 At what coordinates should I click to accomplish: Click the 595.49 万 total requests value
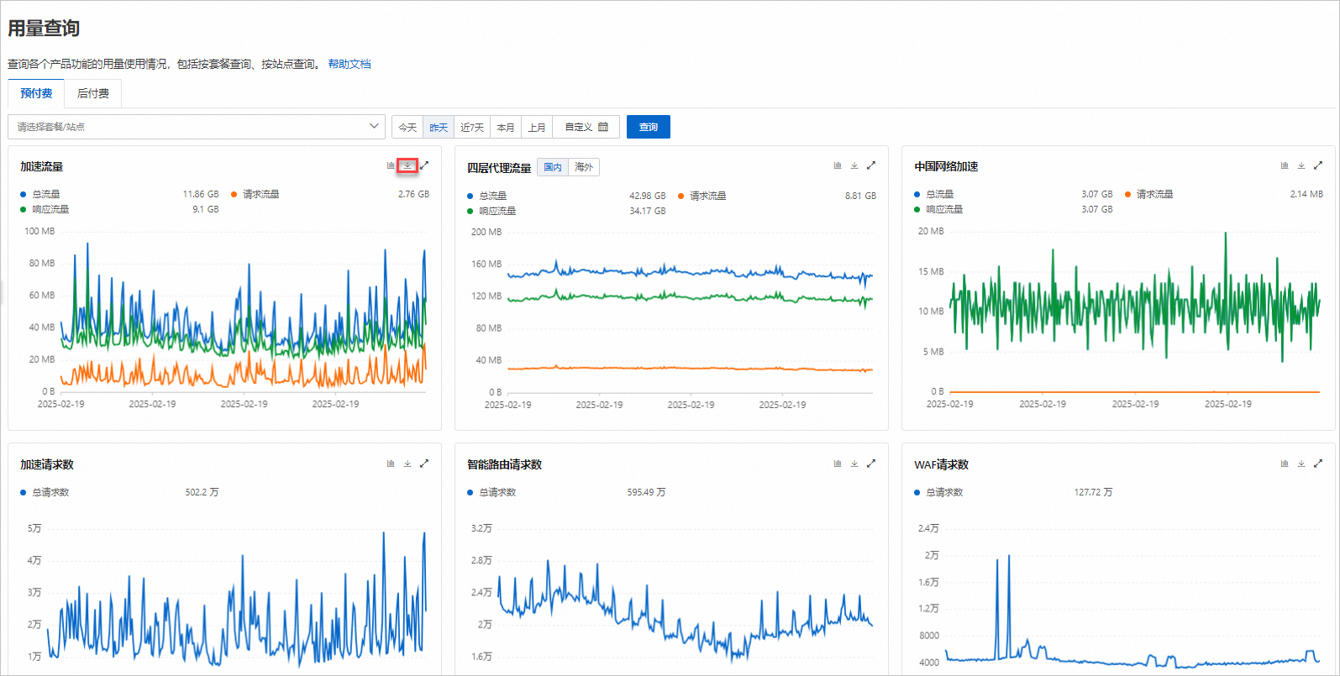[x=646, y=492]
